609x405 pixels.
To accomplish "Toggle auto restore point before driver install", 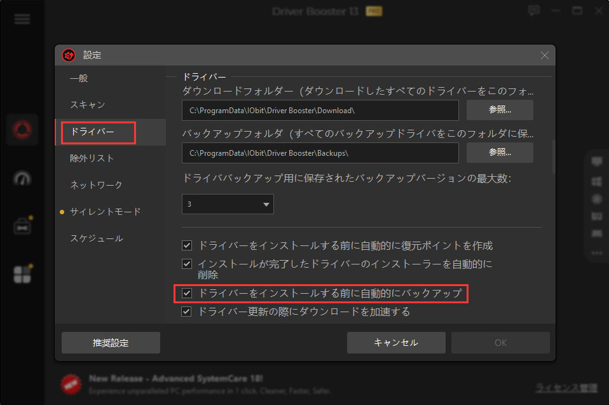I will [x=187, y=245].
